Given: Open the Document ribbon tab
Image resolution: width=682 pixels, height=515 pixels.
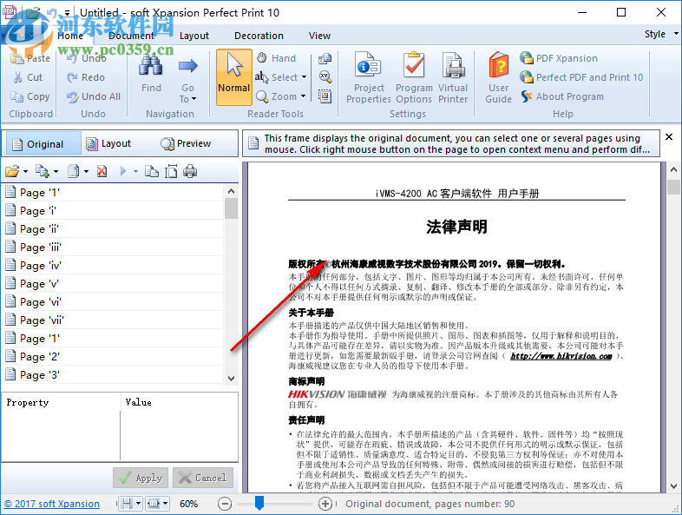Looking at the screenshot, I should (131, 36).
